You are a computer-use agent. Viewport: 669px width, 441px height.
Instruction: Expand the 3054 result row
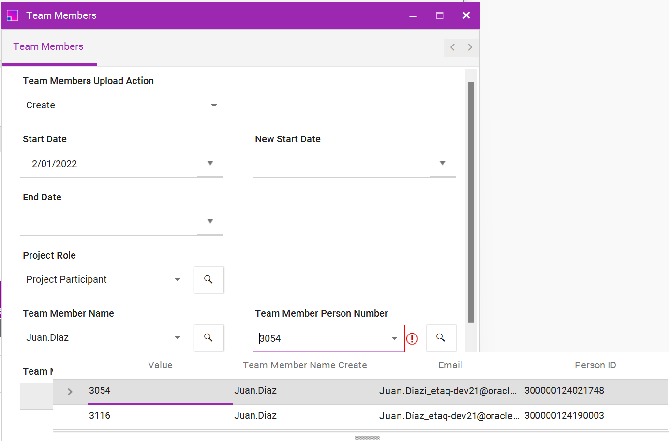point(70,392)
